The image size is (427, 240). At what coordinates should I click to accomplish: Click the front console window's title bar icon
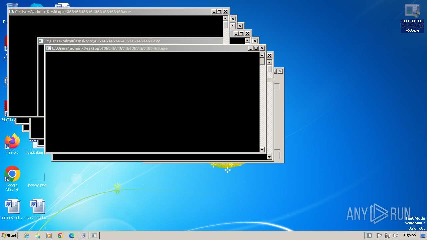(x=48, y=48)
